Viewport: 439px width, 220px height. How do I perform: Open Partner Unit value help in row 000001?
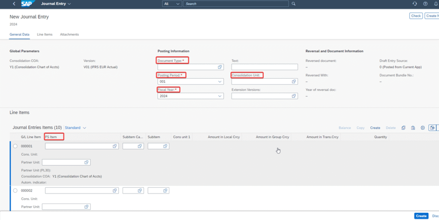click(87, 163)
